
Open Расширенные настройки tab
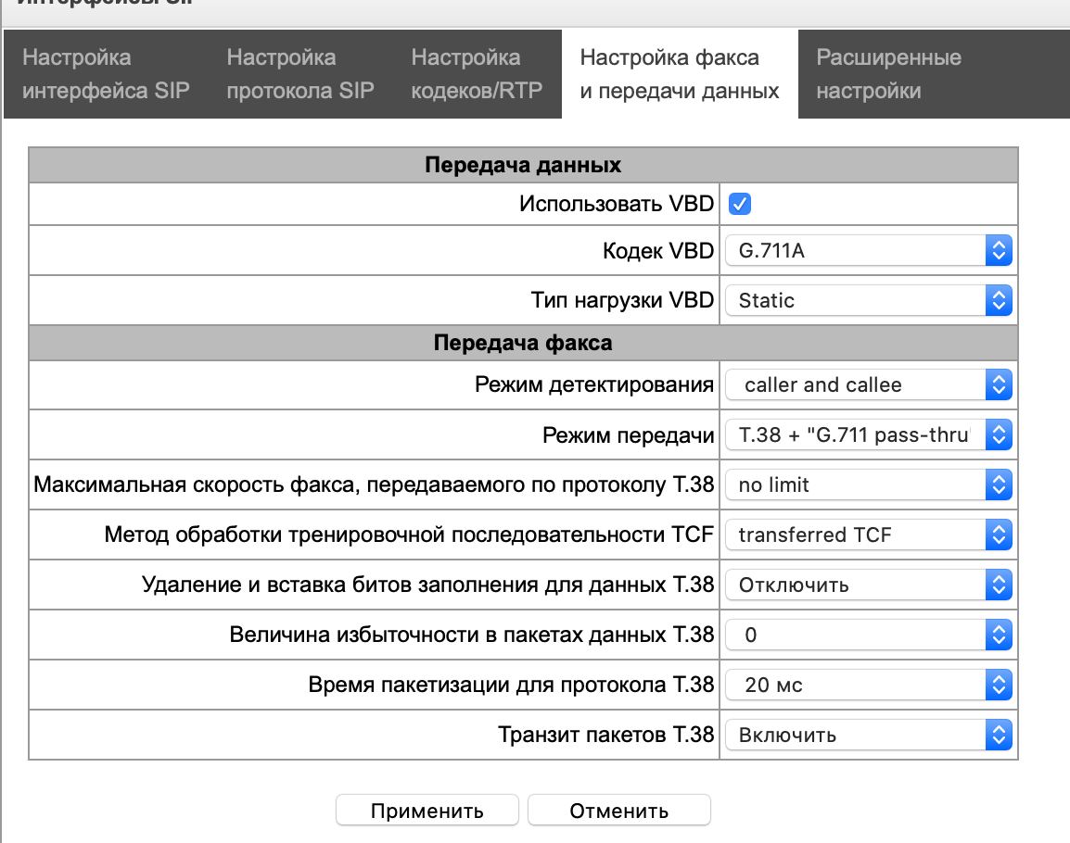[888, 74]
